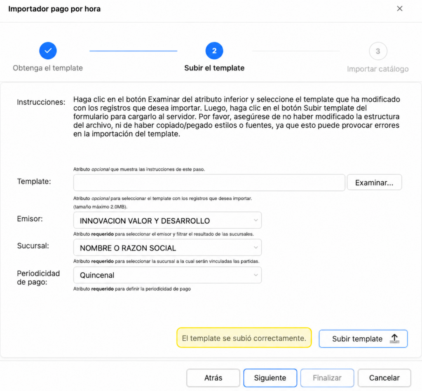Click the 'Emisor:' field label
This screenshot has height=391, width=422.
point(30,219)
